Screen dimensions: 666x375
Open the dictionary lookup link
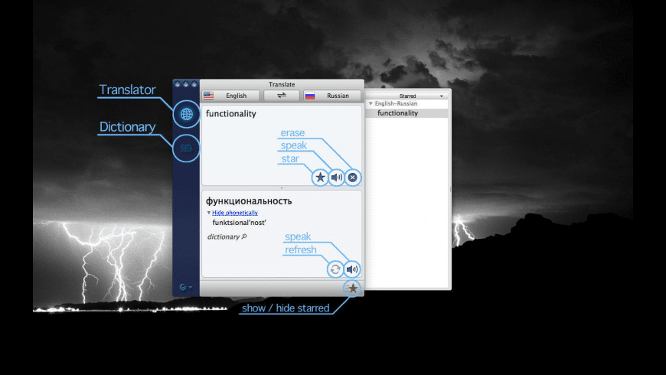coord(227,237)
